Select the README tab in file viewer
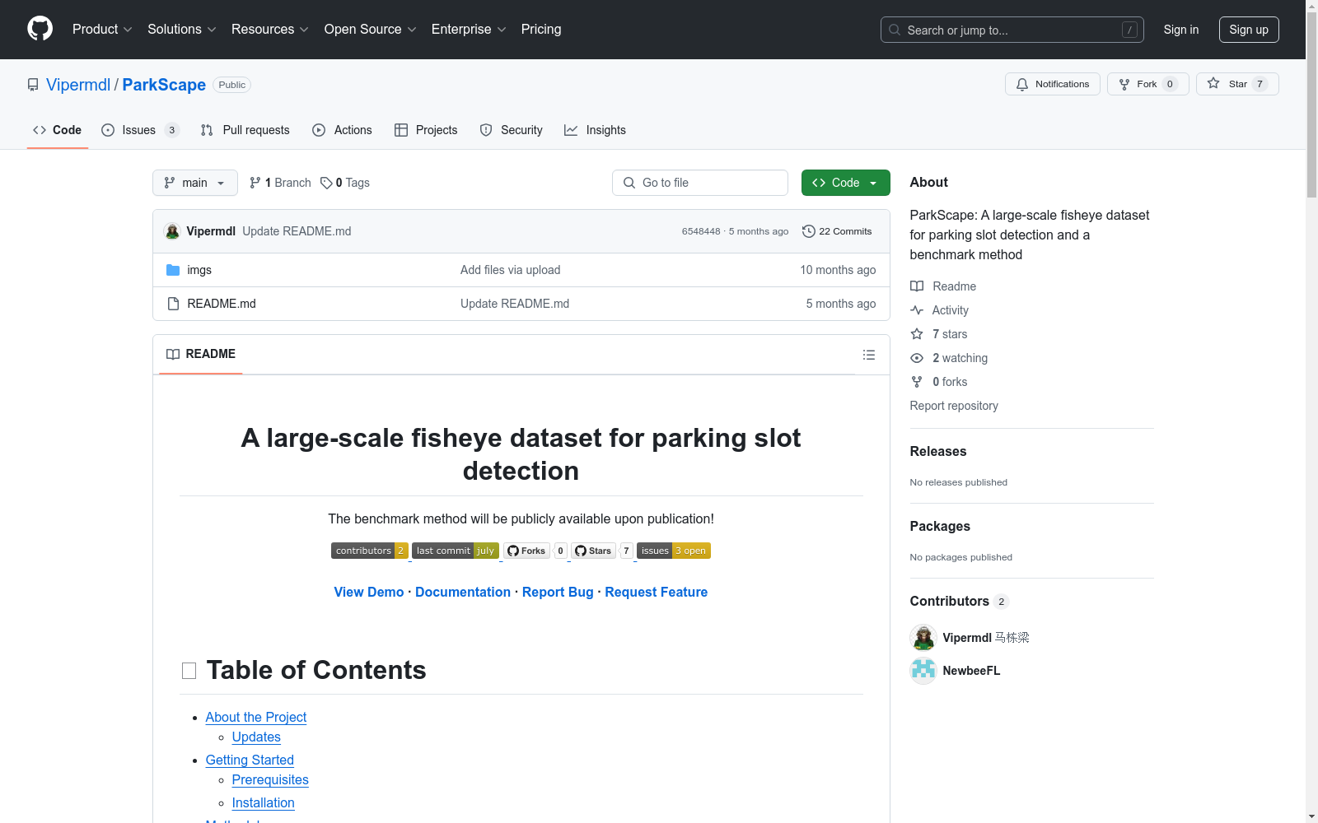Image resolution: width=1318 pixels, height=823 pixels. 201,354
